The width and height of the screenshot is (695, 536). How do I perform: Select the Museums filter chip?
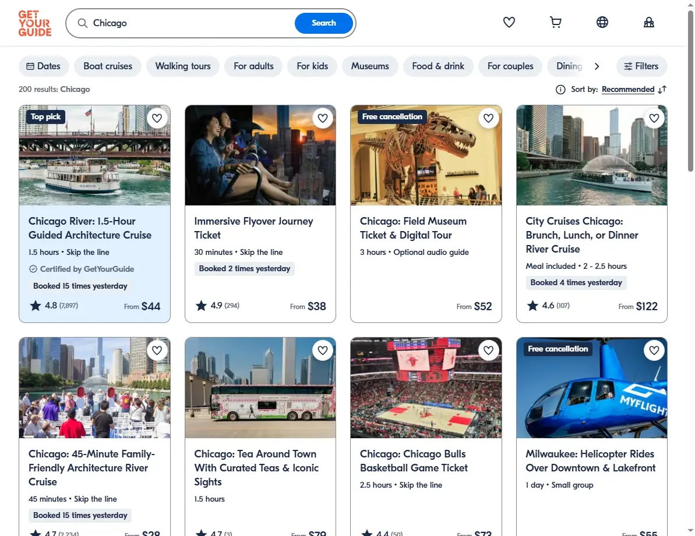[370, 66]
